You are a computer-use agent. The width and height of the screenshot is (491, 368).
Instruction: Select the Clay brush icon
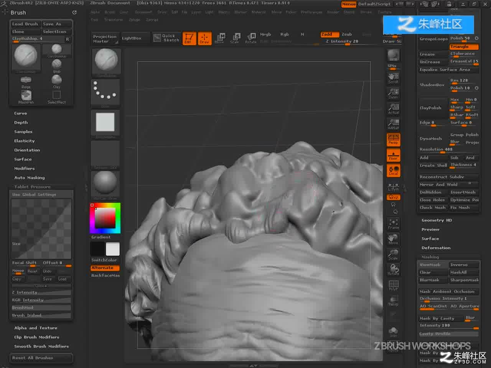pyautogui.click(x=57, y=82)
